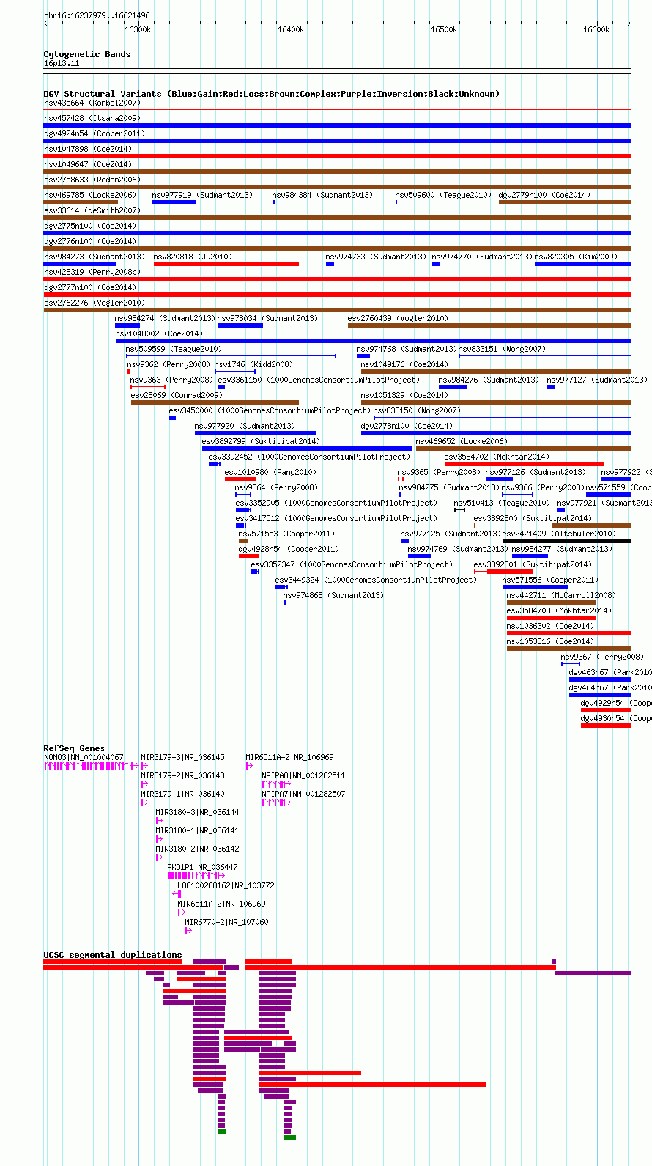The height and width of the screenshot is (1166, 652).
Task: Click the MIR3179-1|NR_036140 gene label
Action: (x=183, y=794)
